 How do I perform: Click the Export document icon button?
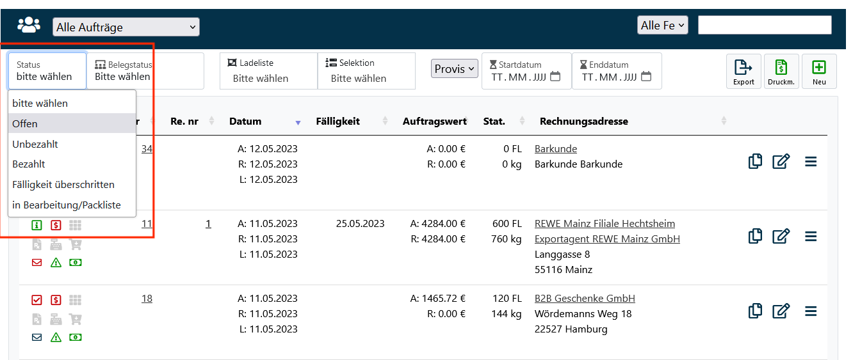[x=743, y=70]
